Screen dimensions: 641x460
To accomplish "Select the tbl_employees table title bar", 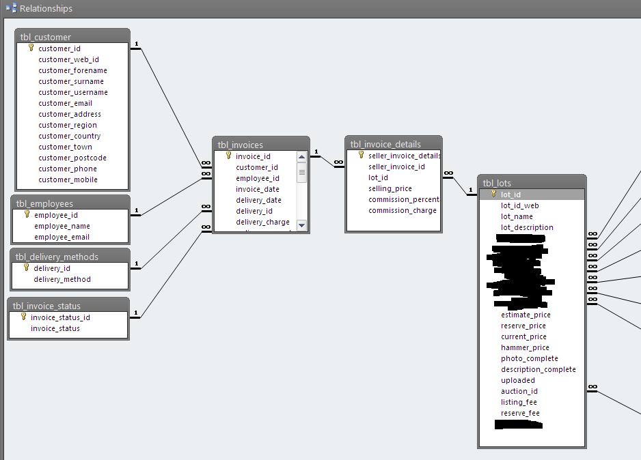I will (x=70, y=203).
